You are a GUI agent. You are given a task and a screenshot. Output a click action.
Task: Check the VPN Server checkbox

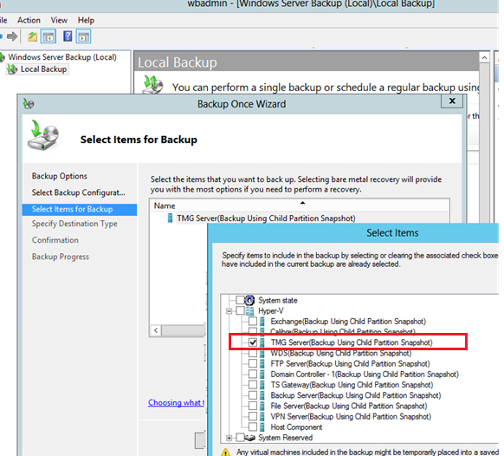(253, 417)
